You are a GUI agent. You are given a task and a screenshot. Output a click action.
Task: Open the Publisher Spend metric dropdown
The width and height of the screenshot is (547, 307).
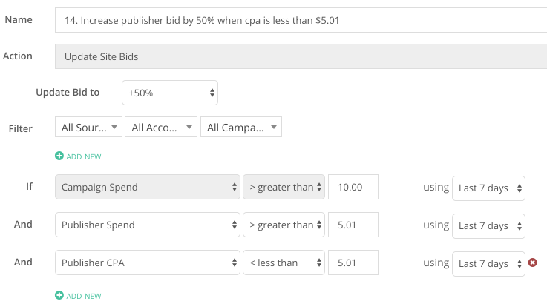click(148, 225)
